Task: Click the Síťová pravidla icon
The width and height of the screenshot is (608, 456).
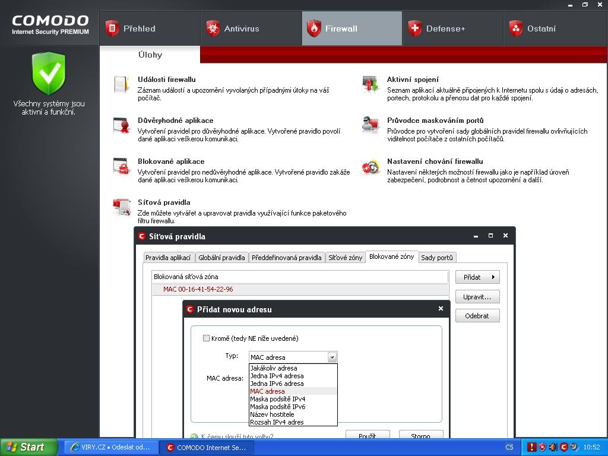Action: [122, 208]
